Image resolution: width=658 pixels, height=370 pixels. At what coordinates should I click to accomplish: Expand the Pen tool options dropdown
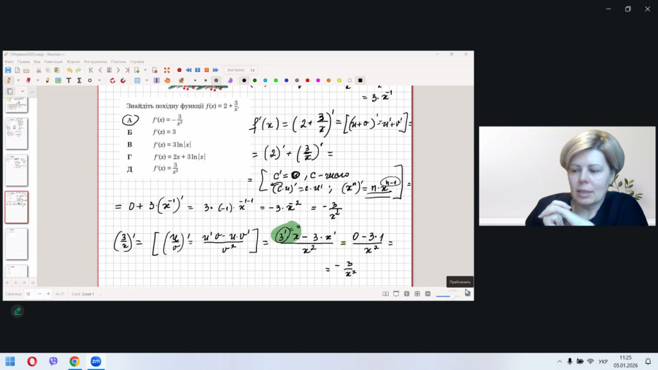point(18,80)
